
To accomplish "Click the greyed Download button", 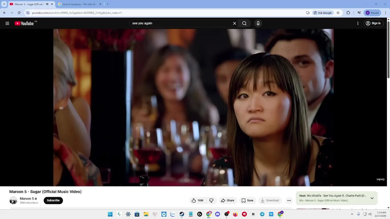I will pos(270,200).
